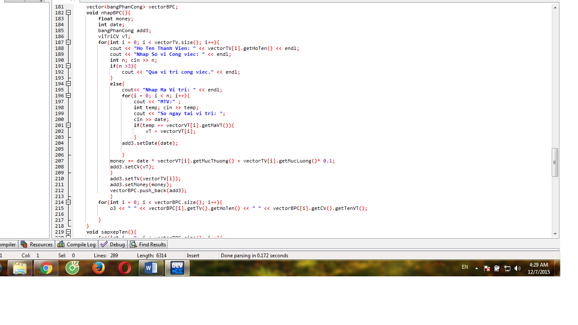The image size is (578, 325).
Task: Open Action Center flag icon
Action: 487,268
